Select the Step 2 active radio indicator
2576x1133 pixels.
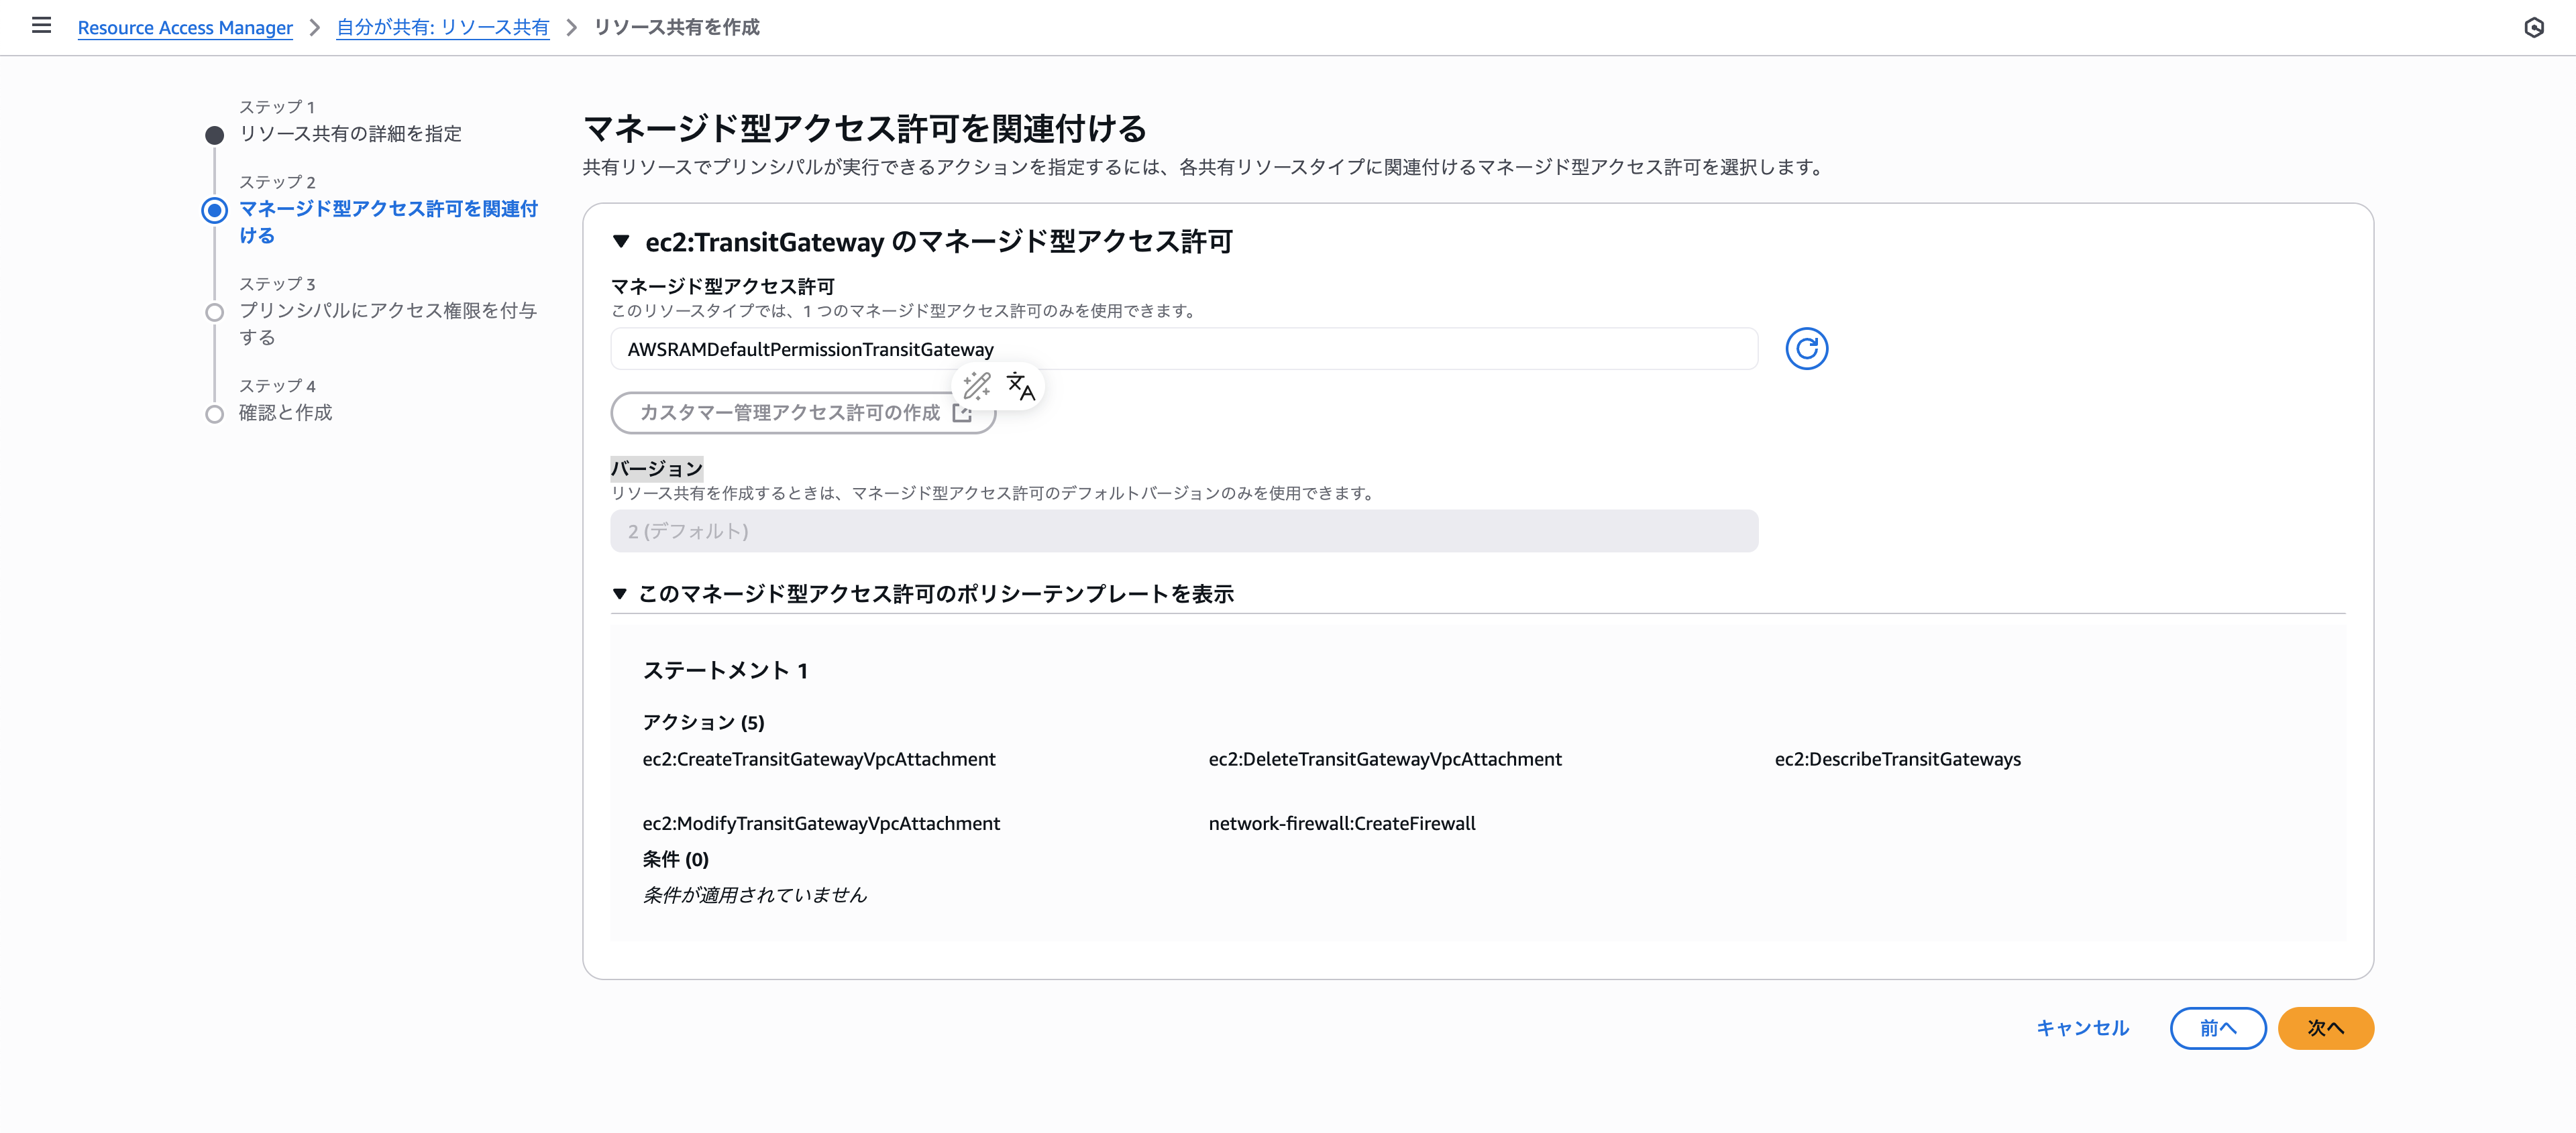(x=214, y=210)
